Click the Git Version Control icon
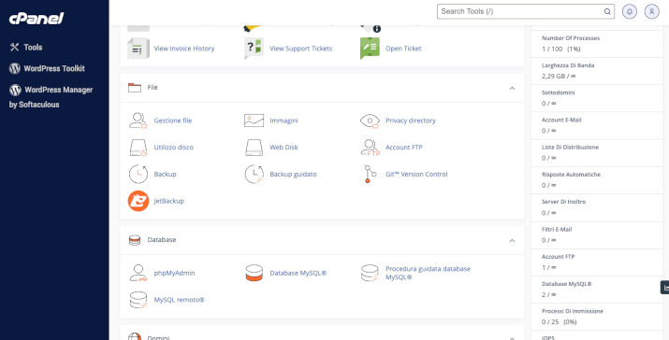 (x=370, y=175)
